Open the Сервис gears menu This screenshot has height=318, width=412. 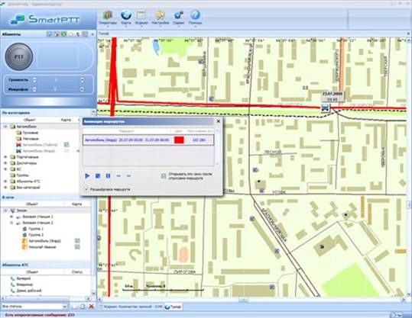pos(179,18)
